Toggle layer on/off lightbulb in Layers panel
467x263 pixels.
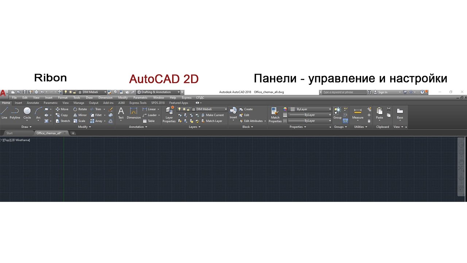coord(179,109)
